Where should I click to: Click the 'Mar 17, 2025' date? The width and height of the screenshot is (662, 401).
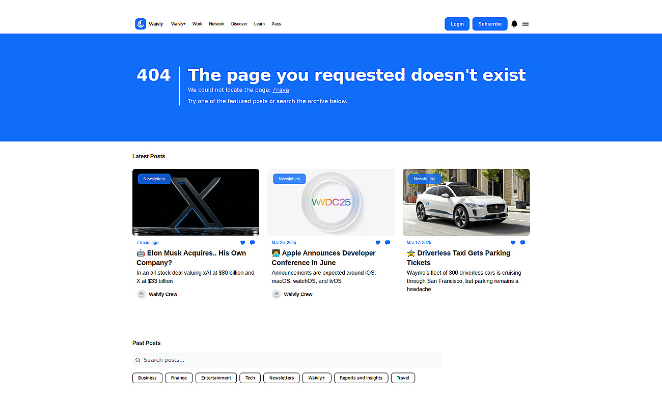[419, 243]
